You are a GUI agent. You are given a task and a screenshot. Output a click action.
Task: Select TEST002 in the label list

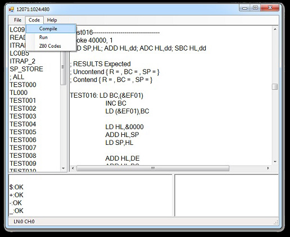coord(23,108)
